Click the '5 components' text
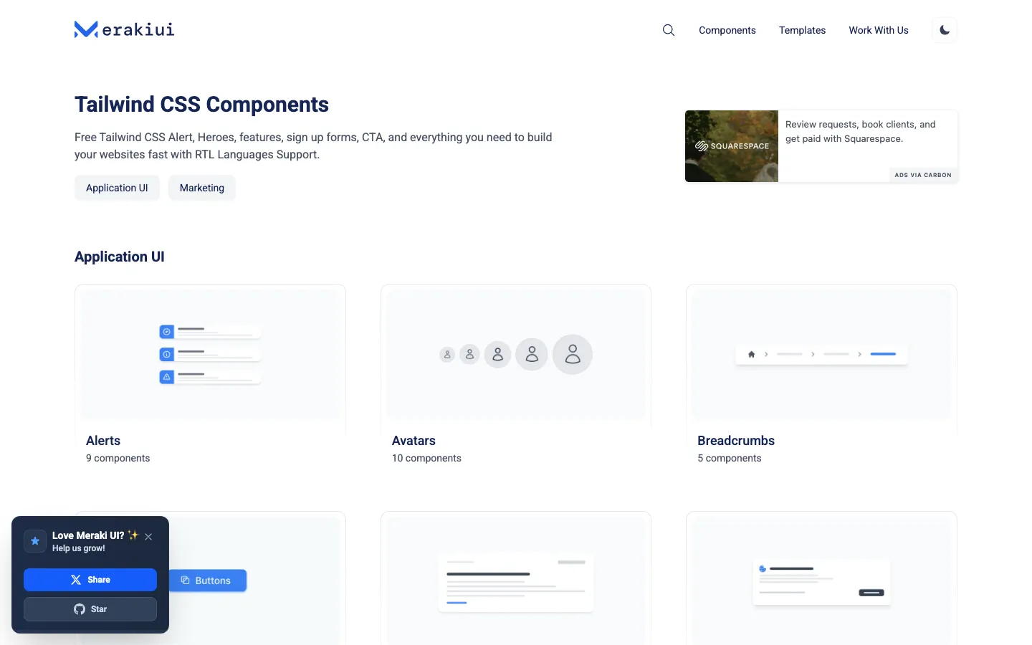The height and width of the screenshot is (645, 1032). 730,458
